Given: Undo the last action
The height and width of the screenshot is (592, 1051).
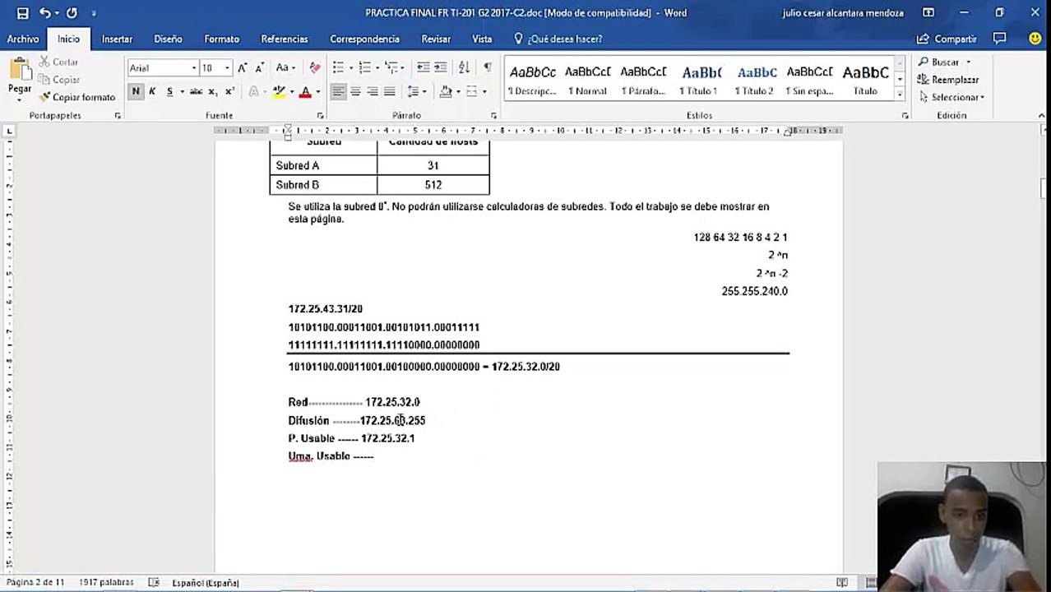Looking at the screenshot, I should 45,13.
